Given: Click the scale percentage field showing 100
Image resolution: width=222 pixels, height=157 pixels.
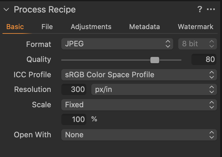Looking at the screenshot, I should pyautogui.click(x=74, y=119).
